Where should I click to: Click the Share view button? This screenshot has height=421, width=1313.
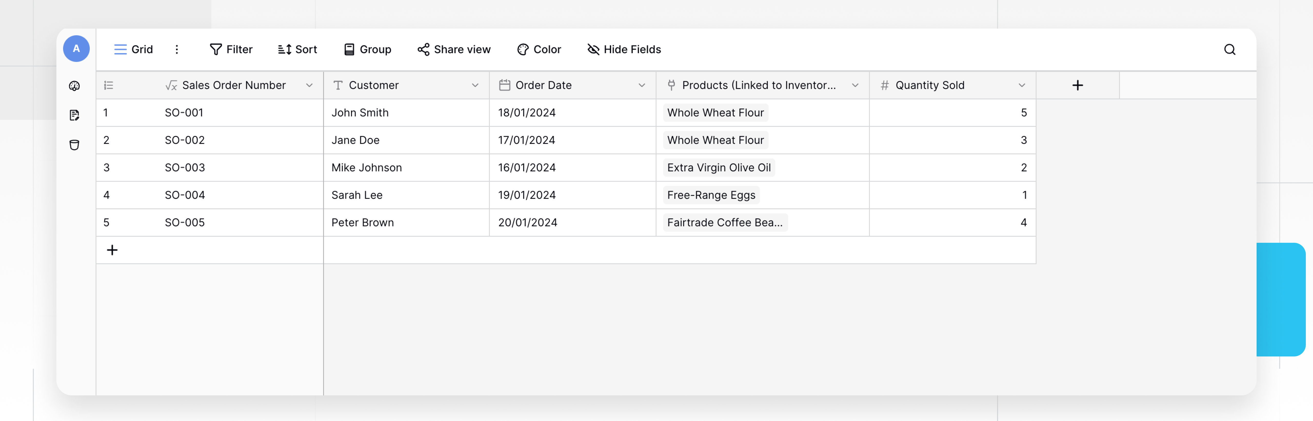pyautogui.click(x=454, y=49)
